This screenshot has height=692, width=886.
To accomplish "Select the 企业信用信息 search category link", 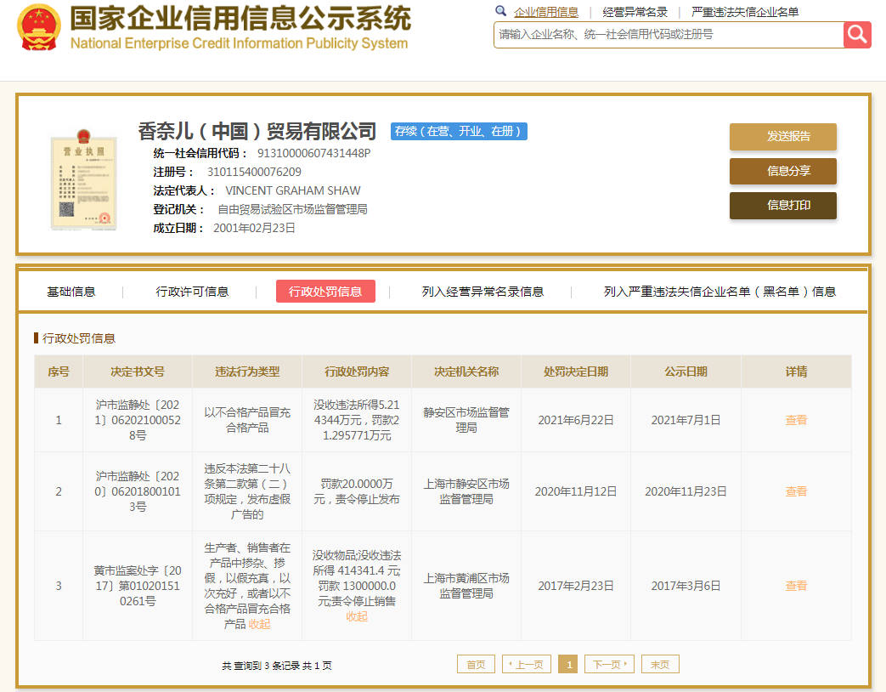I will click(546, 12).
